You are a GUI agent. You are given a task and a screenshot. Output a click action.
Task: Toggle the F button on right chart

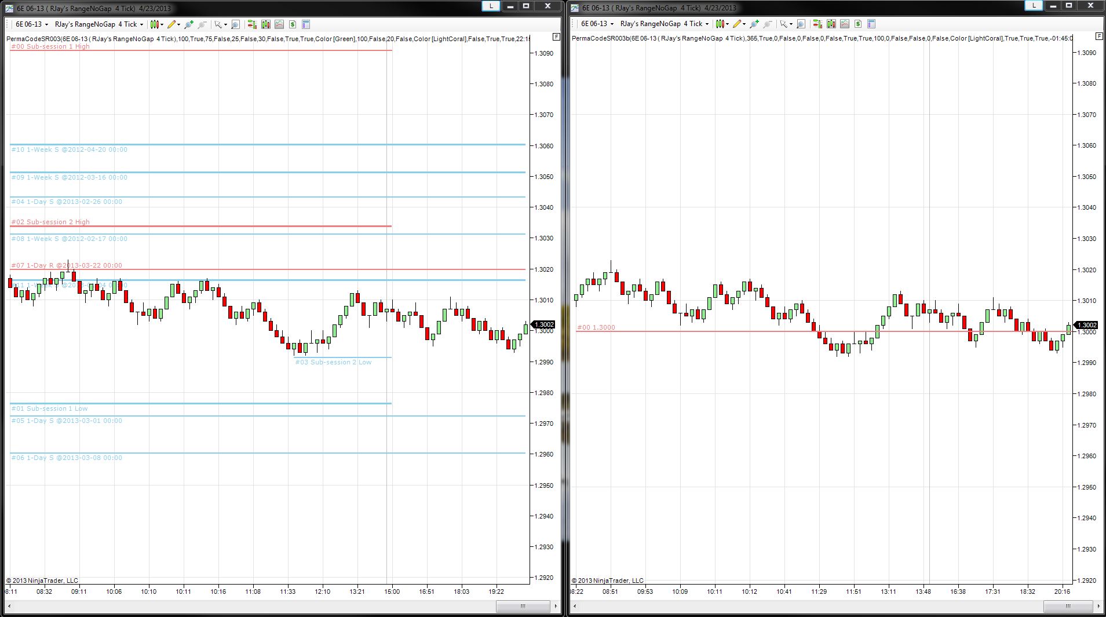point(1099,36)
